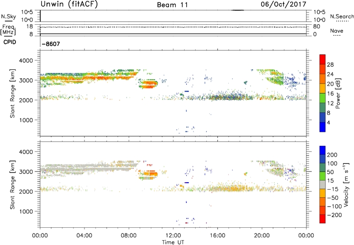This screenshot has height=245, width=354.
Task: Select the "04:00" time tick label
Action: (84, 236)
